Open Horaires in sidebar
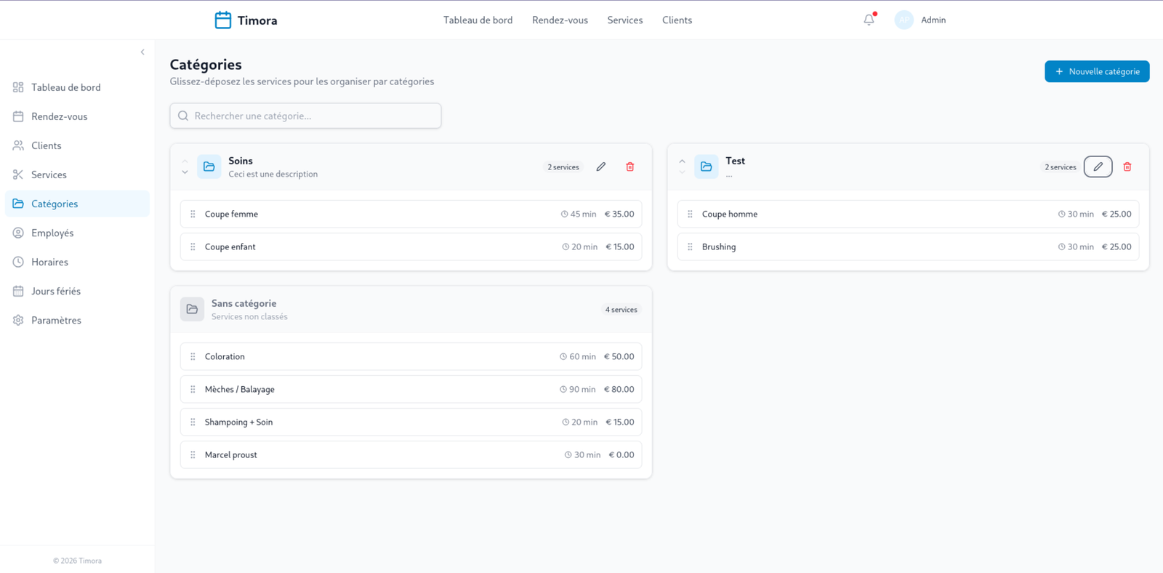 [77, 262]
